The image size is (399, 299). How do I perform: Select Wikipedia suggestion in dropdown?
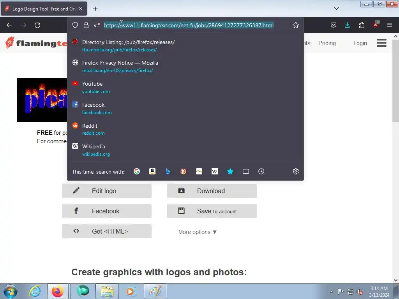tap(185, 150)
